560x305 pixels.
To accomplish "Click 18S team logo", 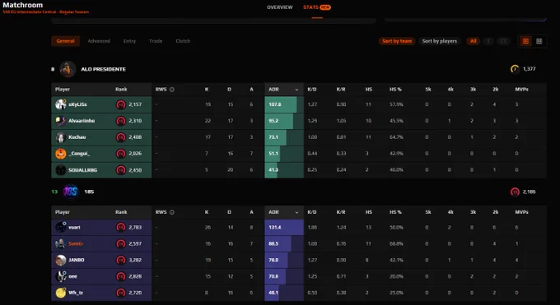I will [x=70, y=192].
